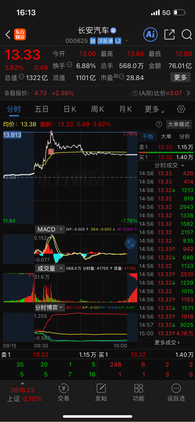The height and width of the screenshot is (422, 195).
Task: Tap the back arrow icon
Action: click(x=8, y=35)
